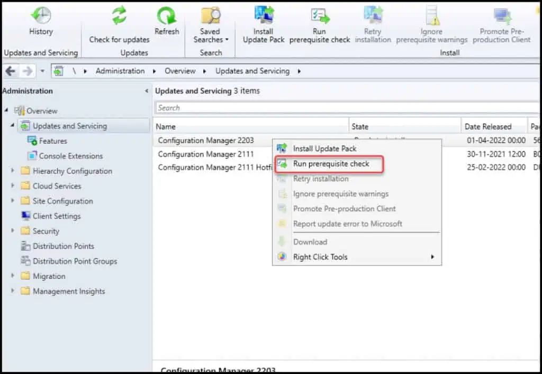Click the Hierarchy Configuration folder icon
542x374 pixels.
click(25, 171)
